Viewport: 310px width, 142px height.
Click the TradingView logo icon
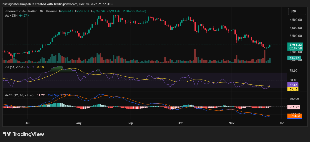coord(7,134)
